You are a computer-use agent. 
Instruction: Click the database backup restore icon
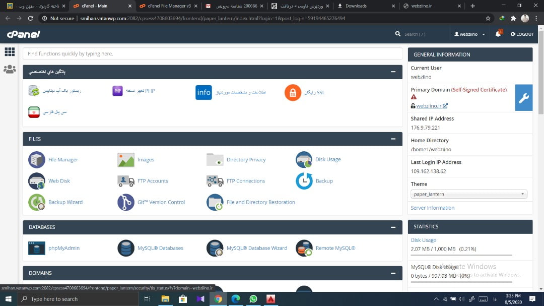coord(34,91)
